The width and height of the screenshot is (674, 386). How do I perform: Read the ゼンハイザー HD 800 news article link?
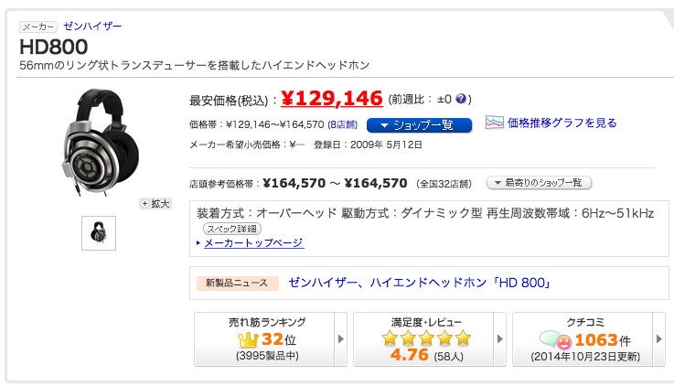pos(419,283)
